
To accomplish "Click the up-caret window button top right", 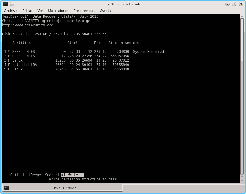I will (x=234, y=4).
